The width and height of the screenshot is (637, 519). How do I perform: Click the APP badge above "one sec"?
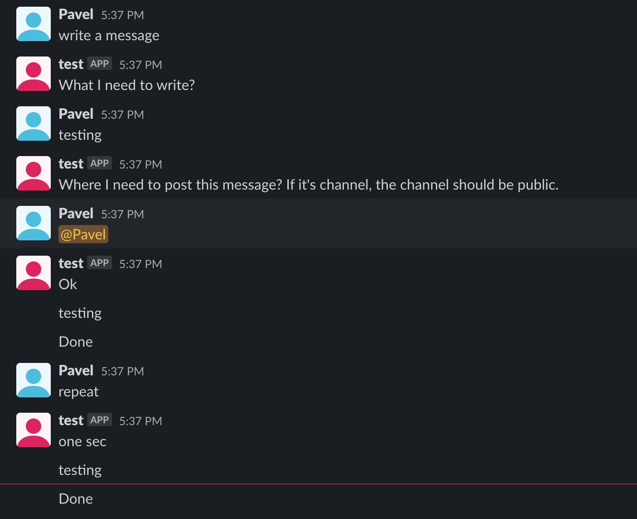(100, 420)
